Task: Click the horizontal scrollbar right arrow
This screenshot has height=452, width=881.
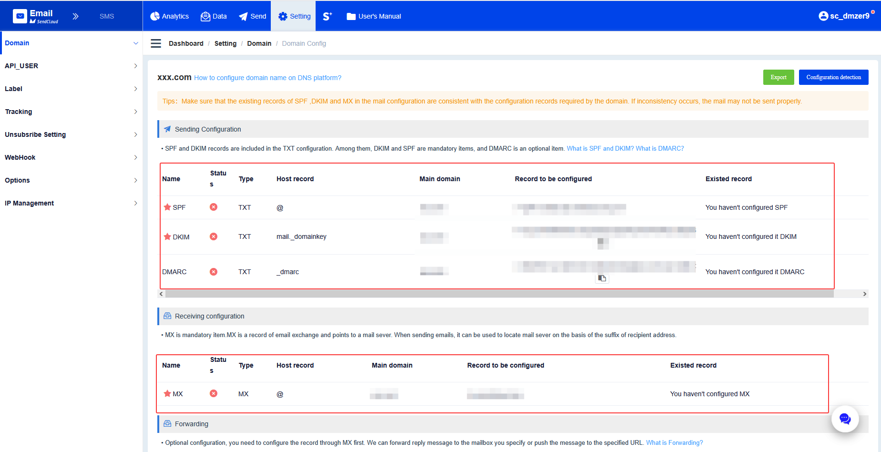Action: click(864, 294)
